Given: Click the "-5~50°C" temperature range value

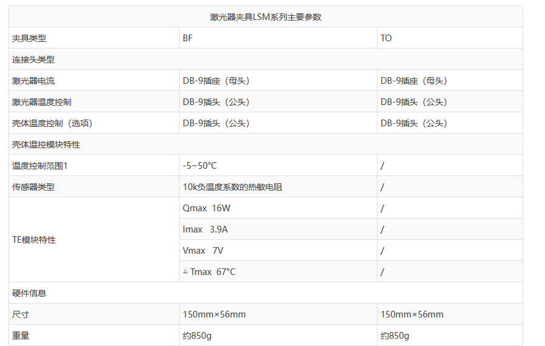Looking at the screenshot, I should [200, 166].
